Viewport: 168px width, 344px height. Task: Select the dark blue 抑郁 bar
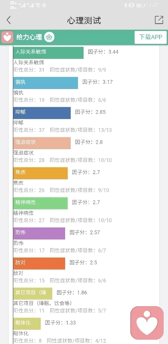[42, 113]
